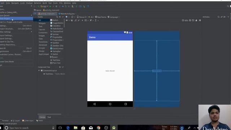Click the infer constraints wand icon
231x130 pixels.
click(x=79, y=20)
